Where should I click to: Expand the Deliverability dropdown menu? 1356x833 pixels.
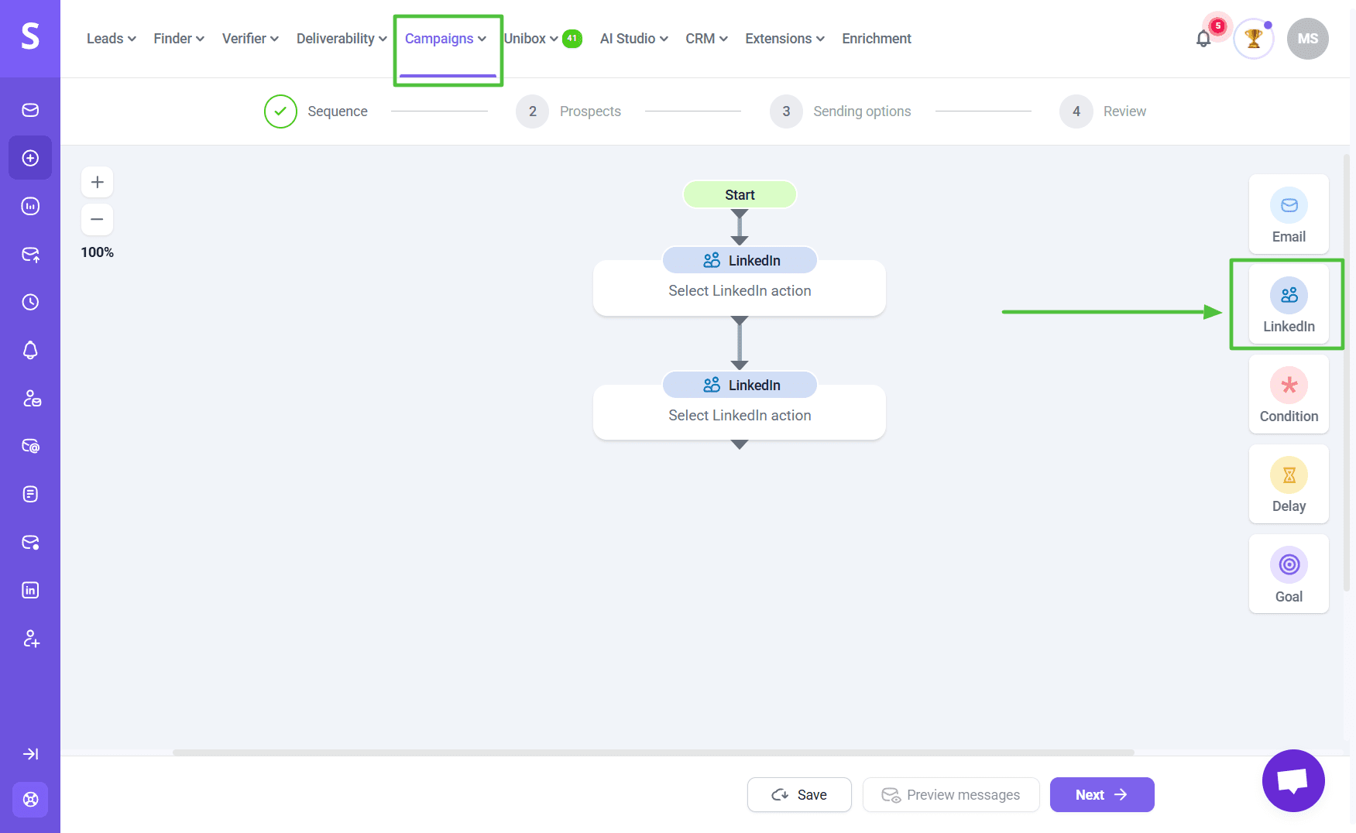[341, 39]
